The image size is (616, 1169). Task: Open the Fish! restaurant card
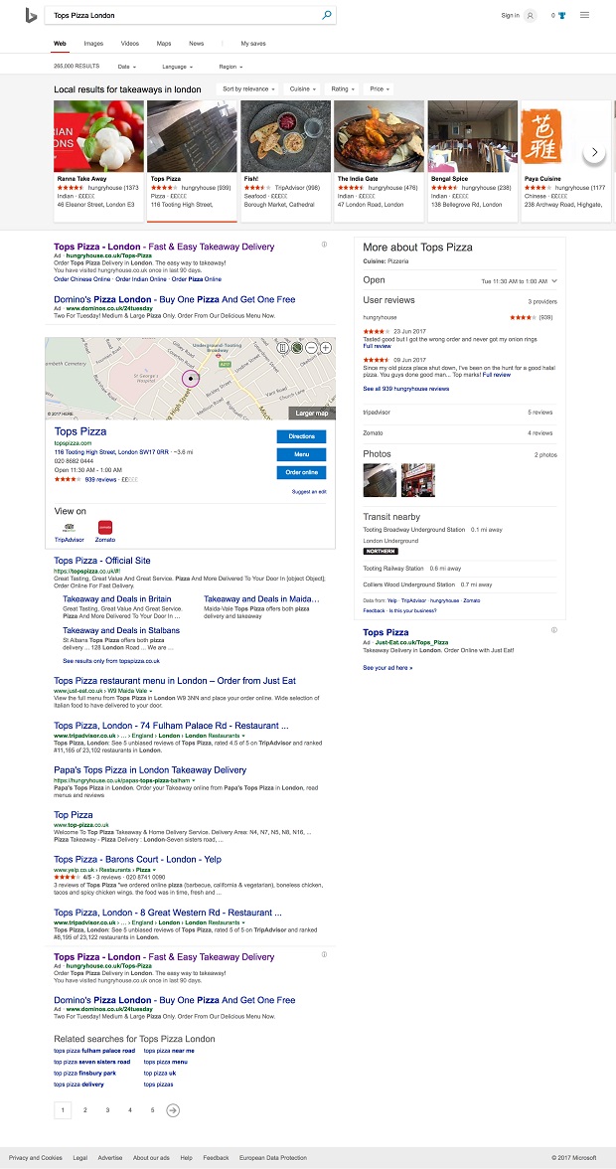285,160
